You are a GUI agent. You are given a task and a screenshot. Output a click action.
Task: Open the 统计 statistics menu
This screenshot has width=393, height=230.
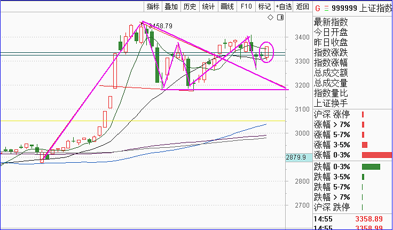pos(208,6)
